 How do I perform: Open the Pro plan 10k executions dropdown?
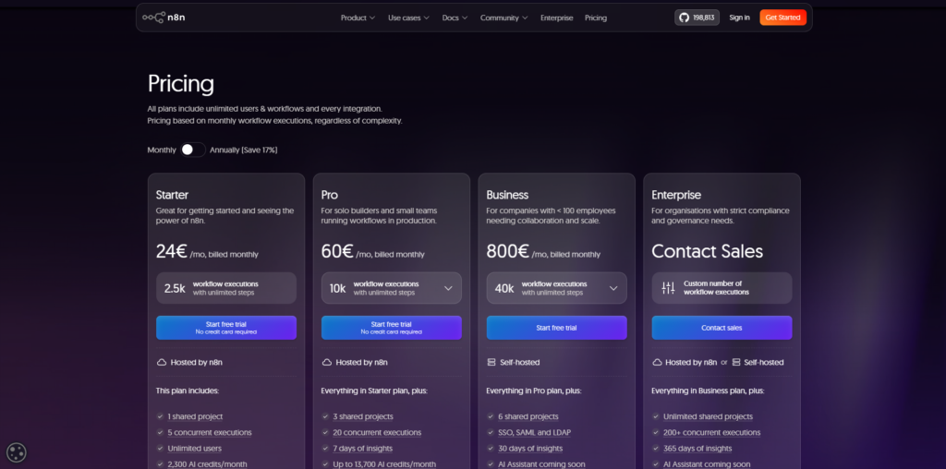(x=392, y=288)
